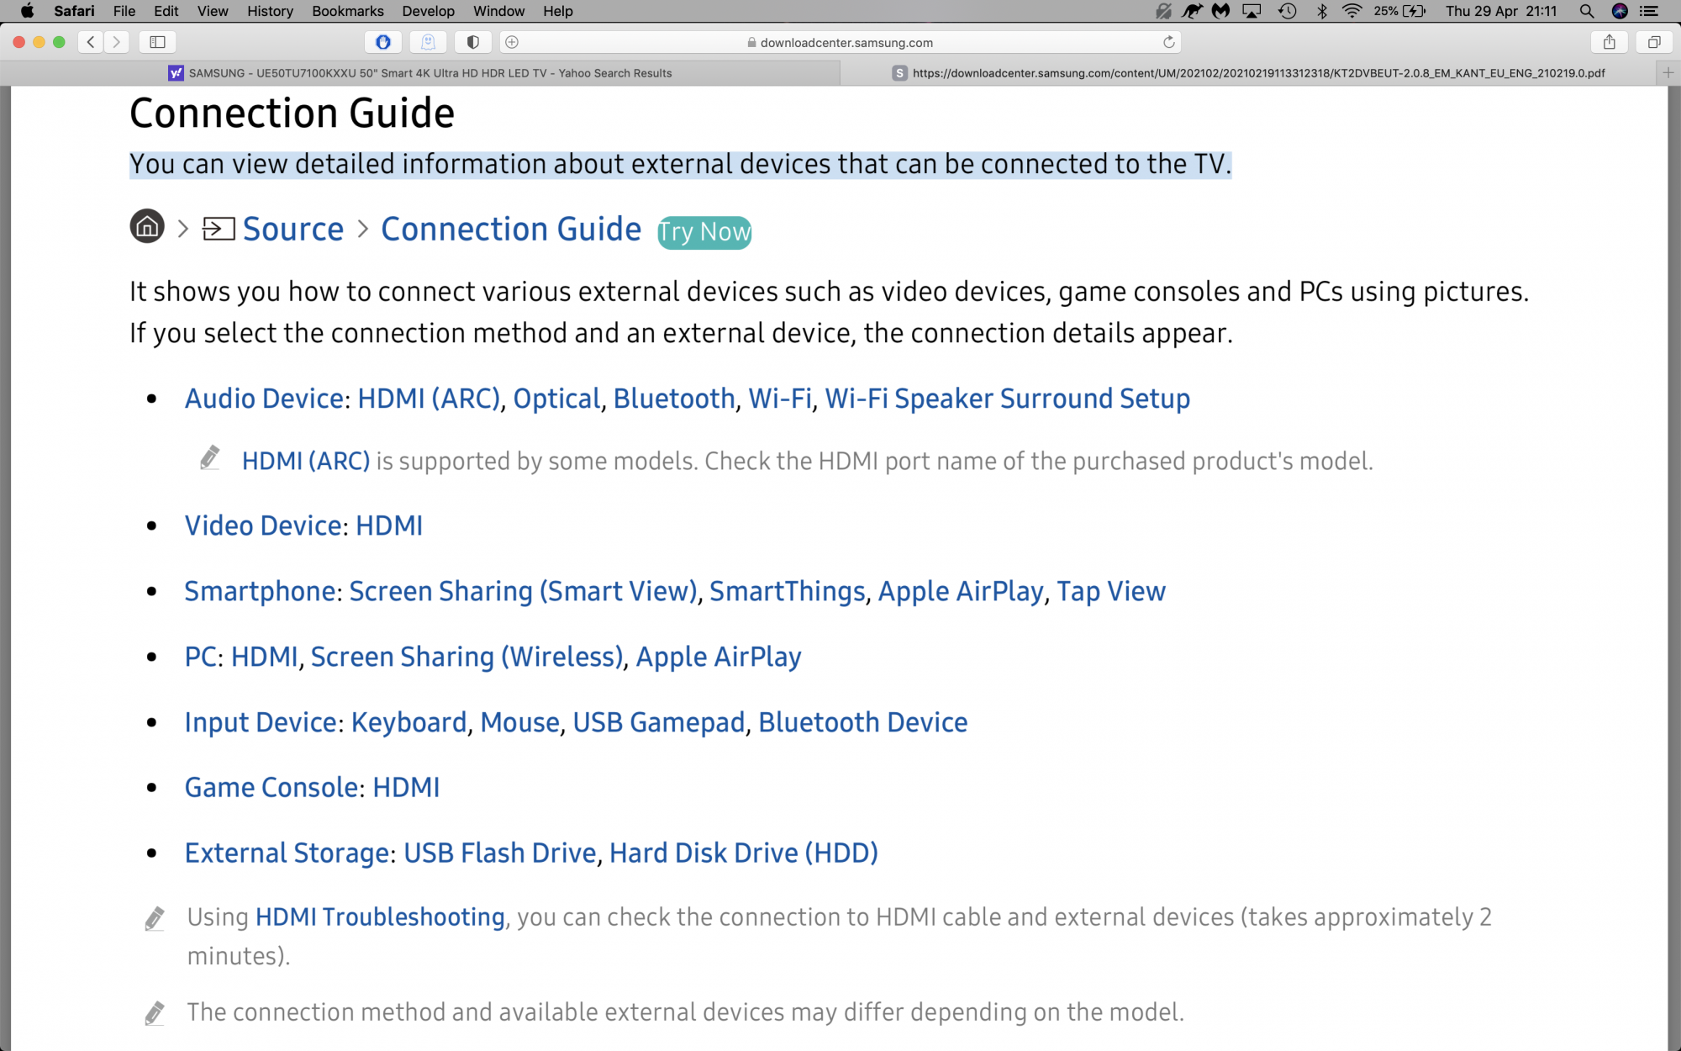
Task: Click the home icon in breadcrumb
Action: (147, 226)
